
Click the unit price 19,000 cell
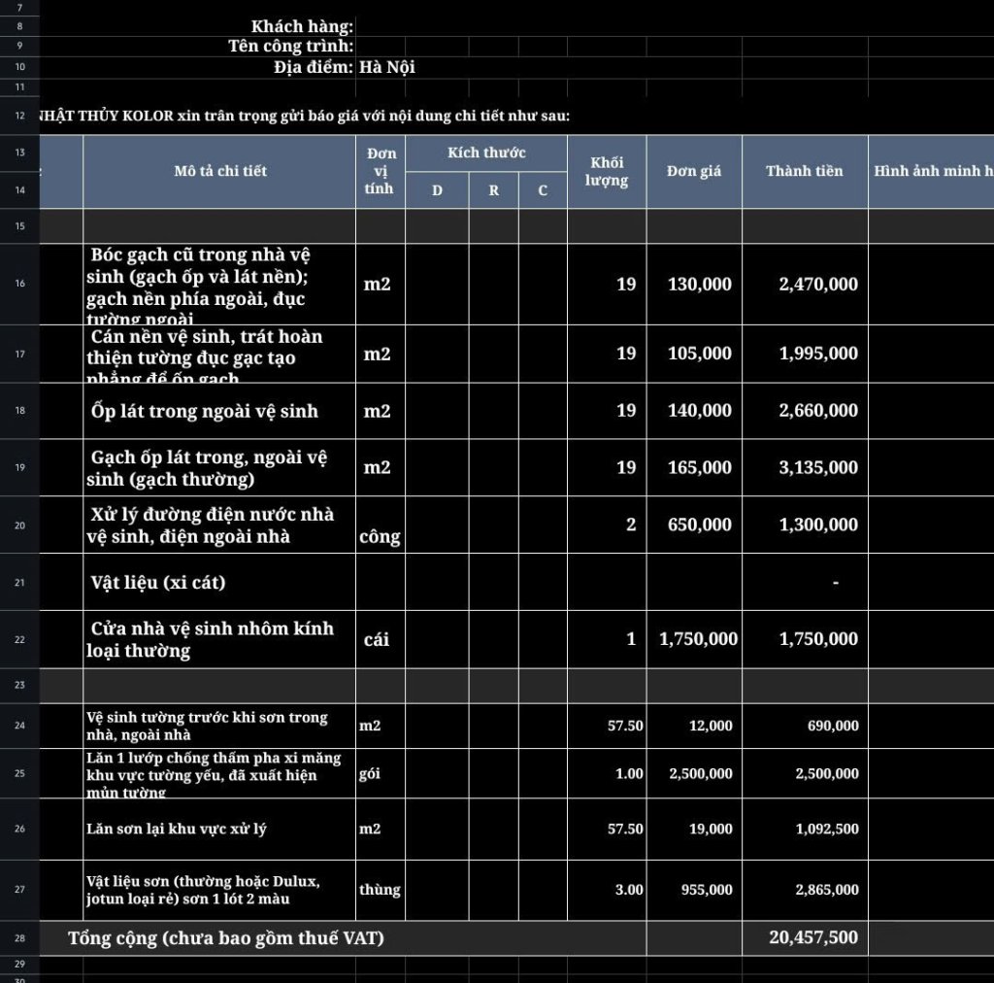click(694, 829)
